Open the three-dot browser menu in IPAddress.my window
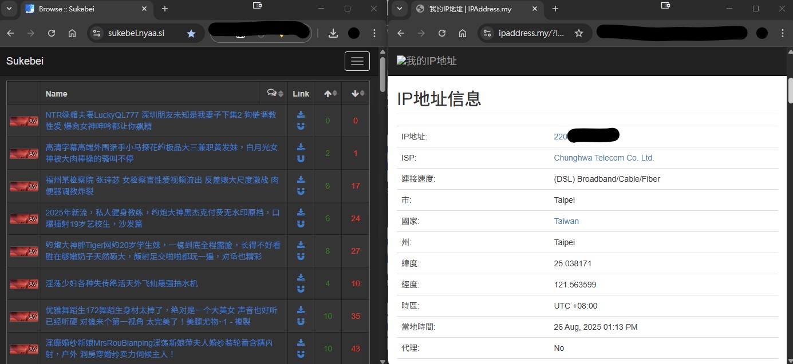Image resolution: width=793 pixels, height=364 pixels. [782, 33]
